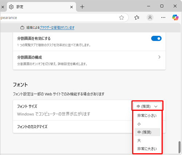This screenshot has width=182, height=155.
Task: Launch Copilot from the toolbar
Action: tap(175, 18)
